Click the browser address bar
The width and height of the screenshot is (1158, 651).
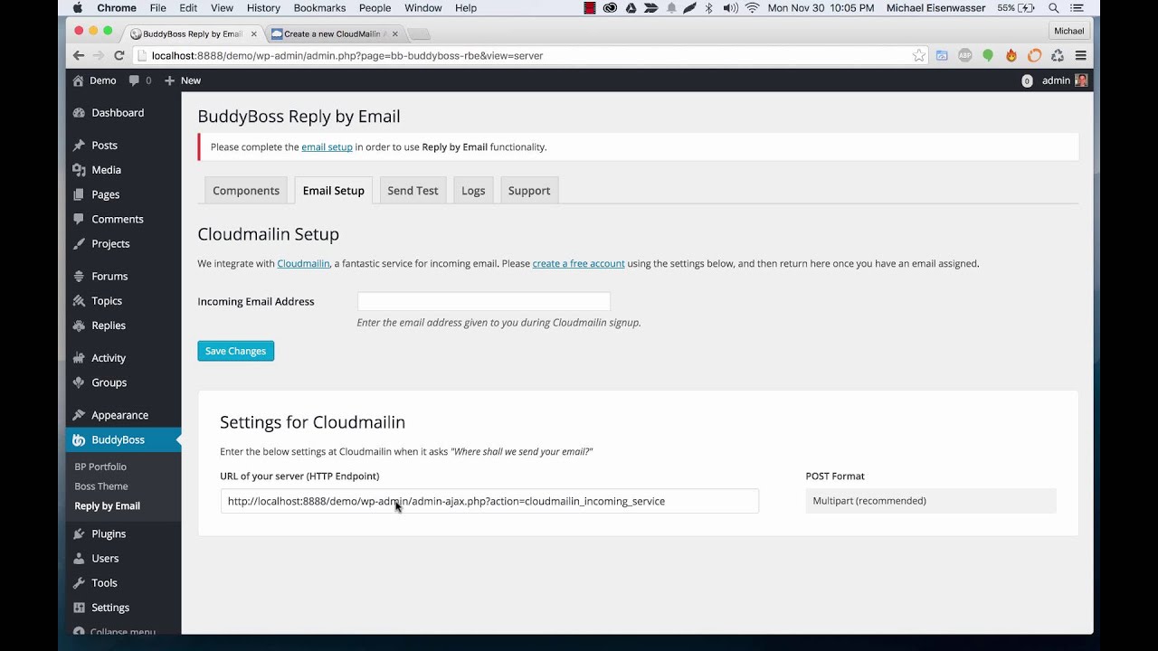532,55
